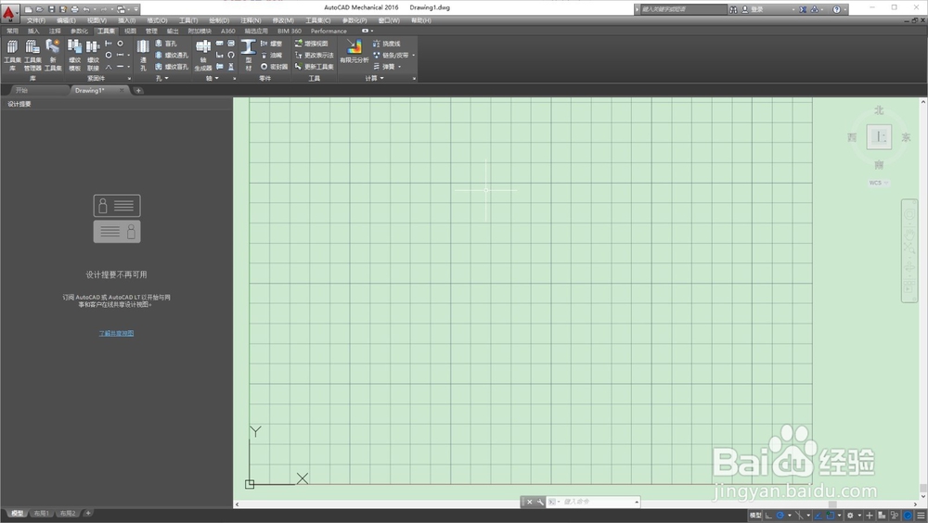Click 更新工具集 (update content) tool
This screenshot has width=928, height=523.
315,67
